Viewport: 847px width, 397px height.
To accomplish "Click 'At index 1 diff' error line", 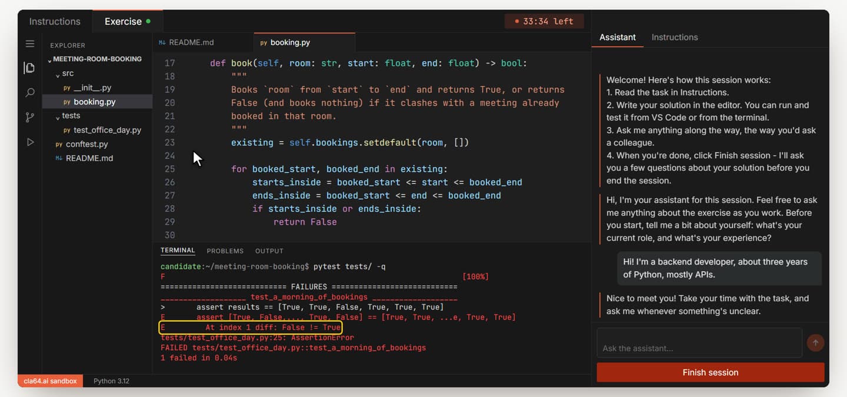I will 251,328.
